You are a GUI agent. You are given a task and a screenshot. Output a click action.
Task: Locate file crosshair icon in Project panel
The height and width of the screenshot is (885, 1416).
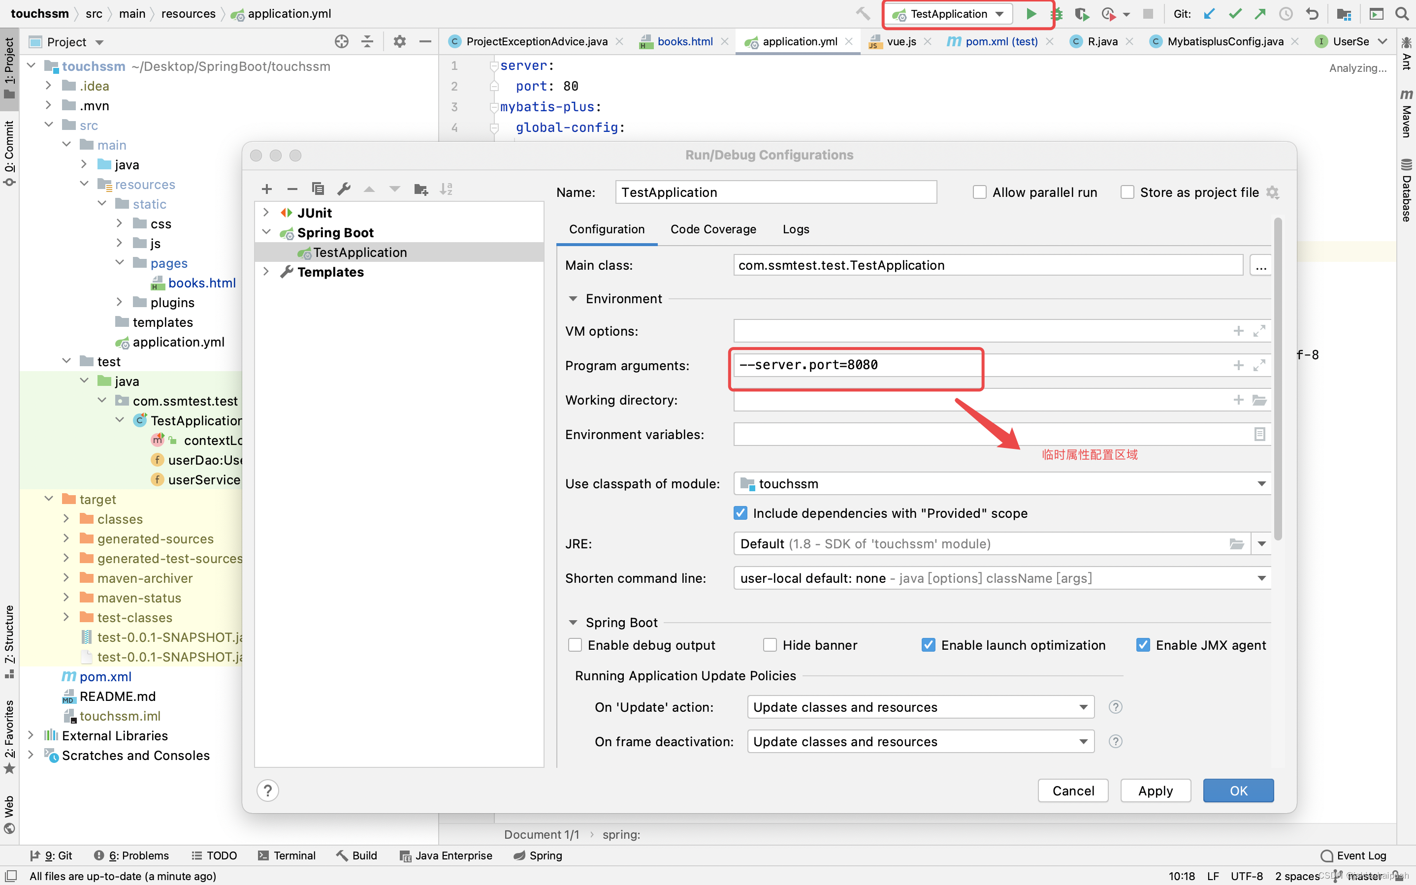(x=342, y=41)
